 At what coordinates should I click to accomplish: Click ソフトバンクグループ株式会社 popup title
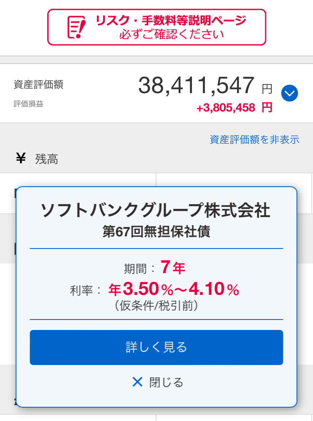point(156,210)
